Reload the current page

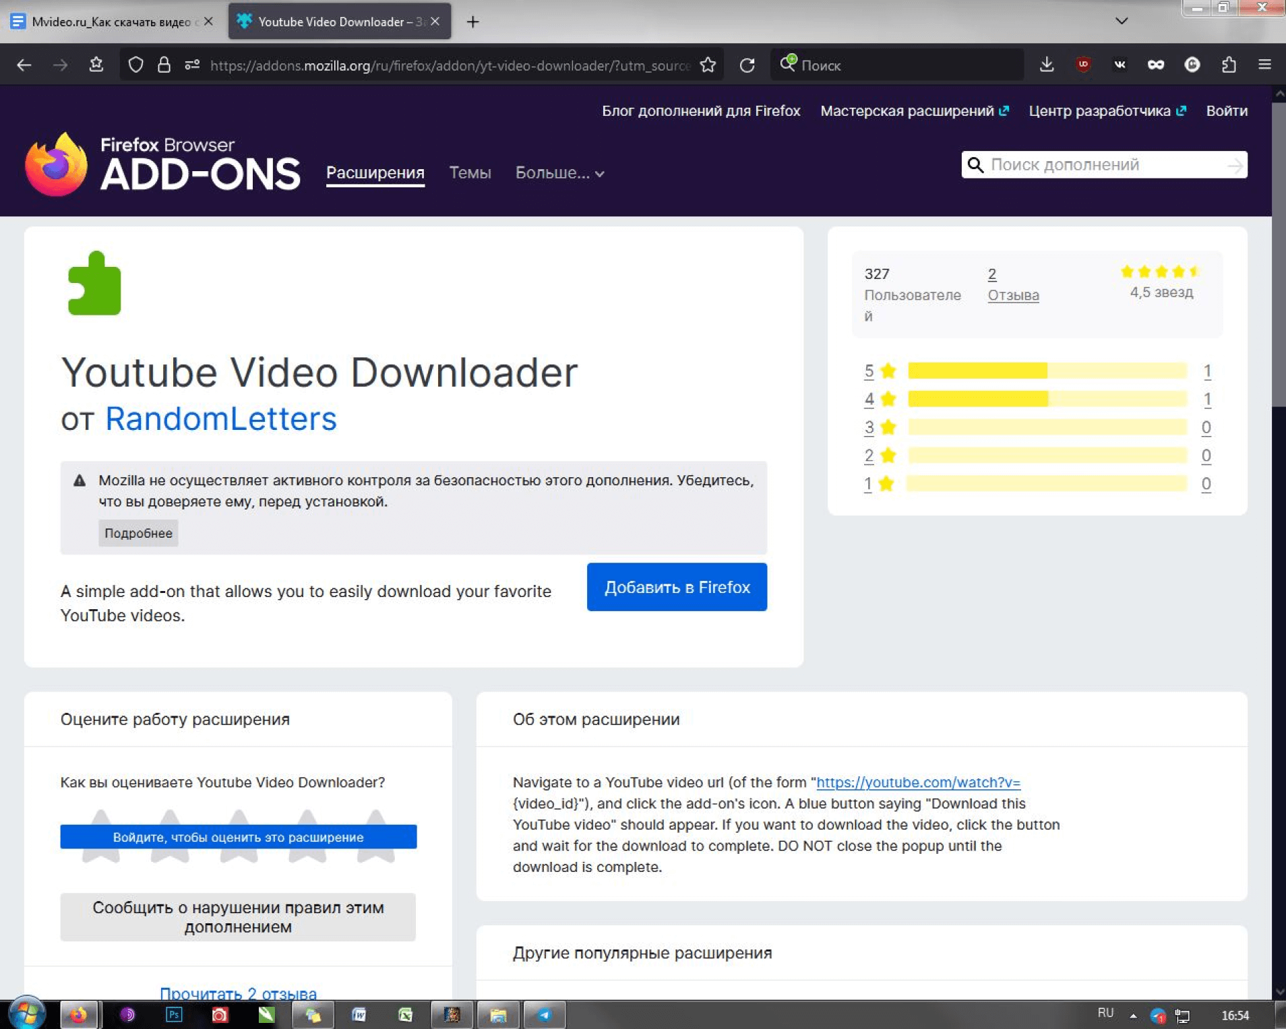point(747,65)
